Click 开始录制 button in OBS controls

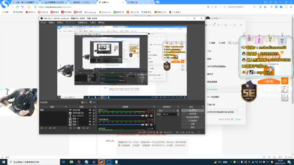coord(193,114)
